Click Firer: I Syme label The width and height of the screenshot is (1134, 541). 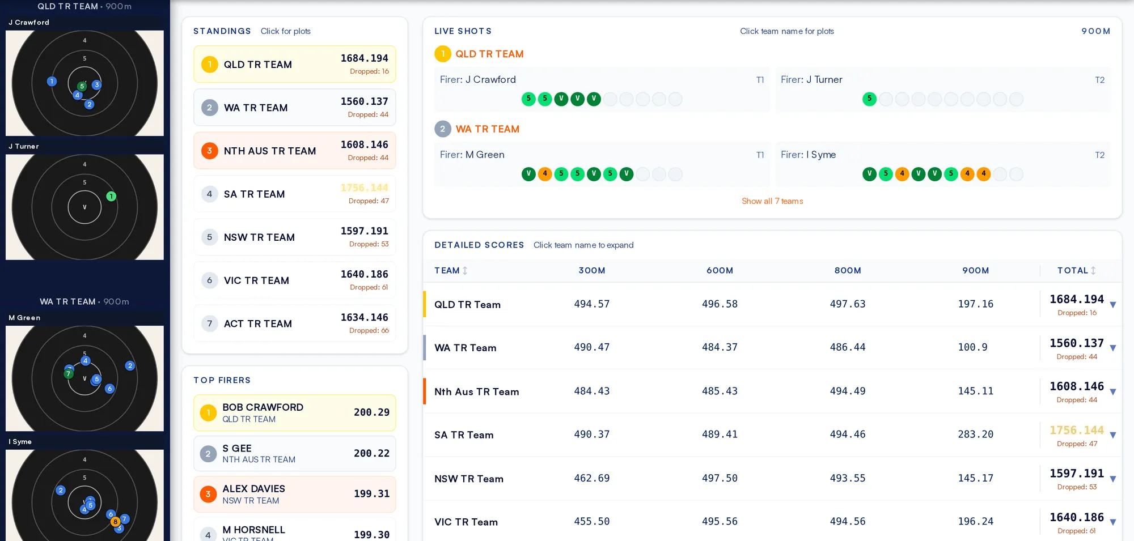tap(809, 155)
